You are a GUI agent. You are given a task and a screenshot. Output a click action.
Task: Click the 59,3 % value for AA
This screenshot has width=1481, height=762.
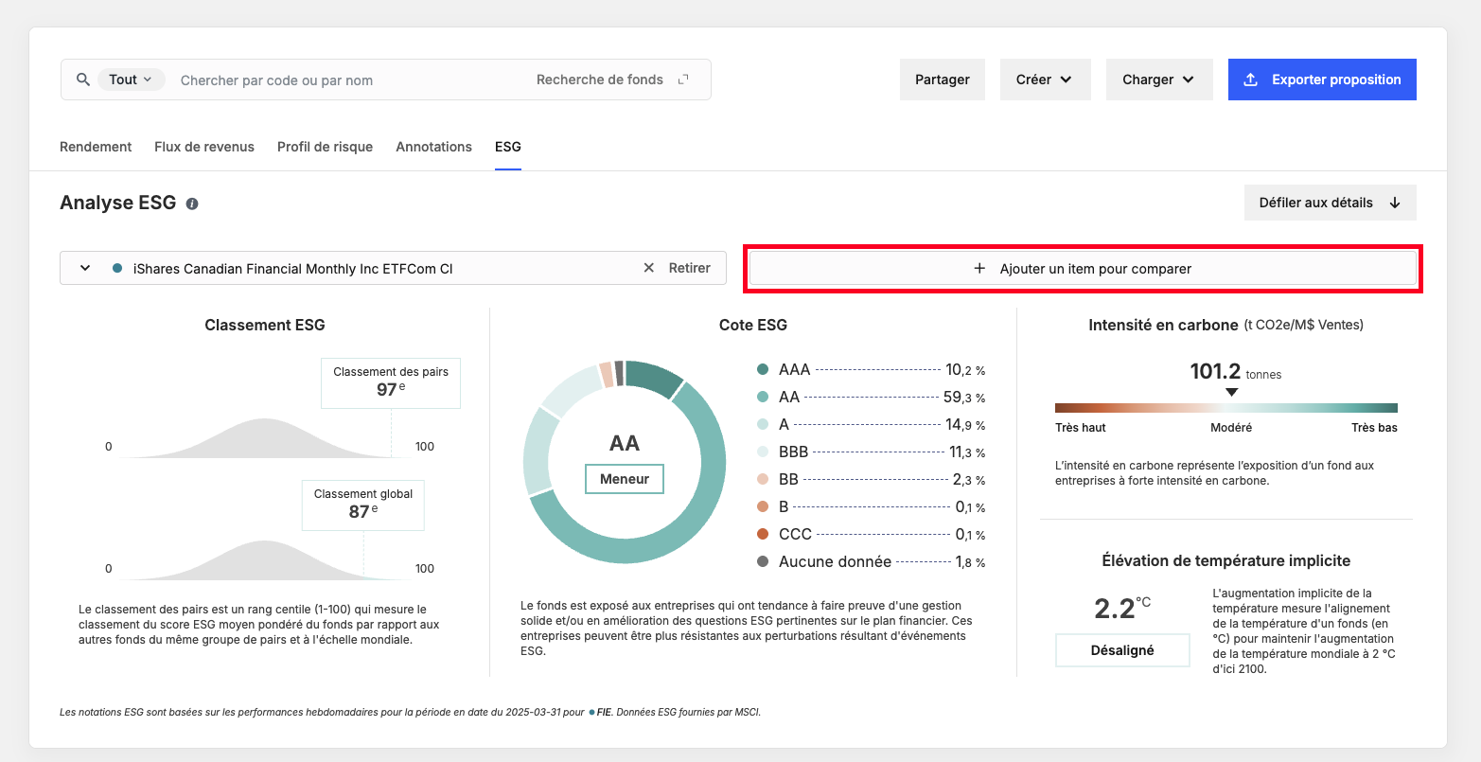pyautogui.click(x=965, y=398)
